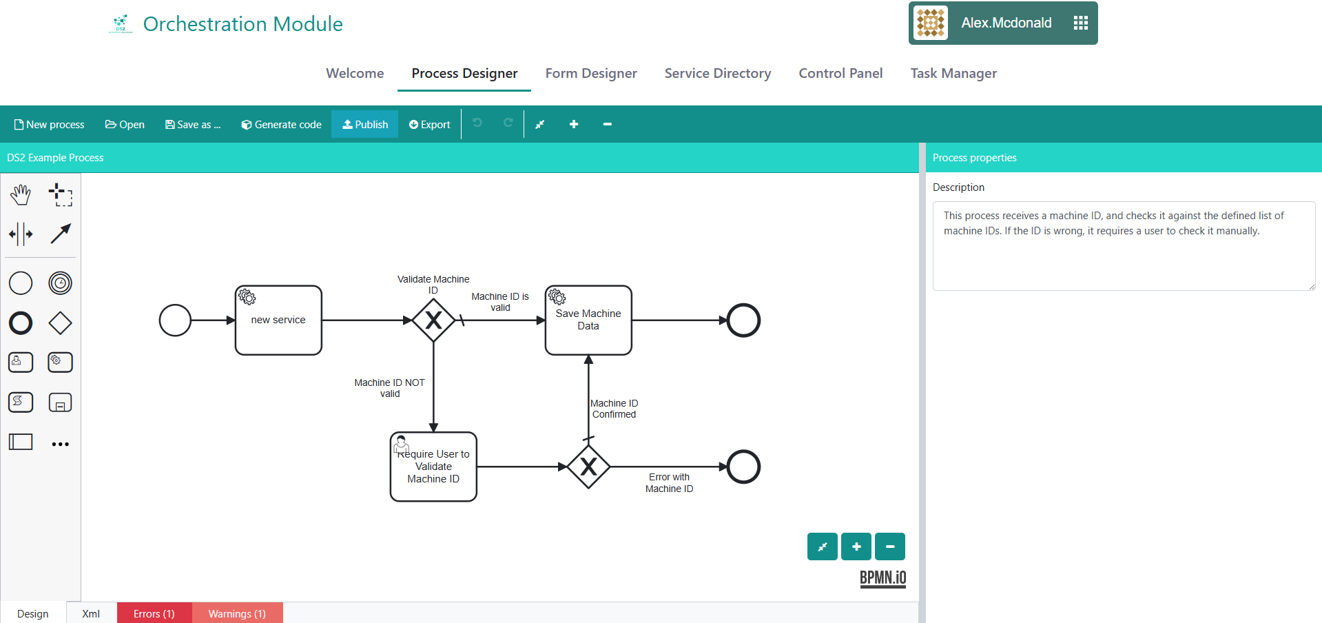
Task: Click Generate code in toolbar
Action: [281, 125]
